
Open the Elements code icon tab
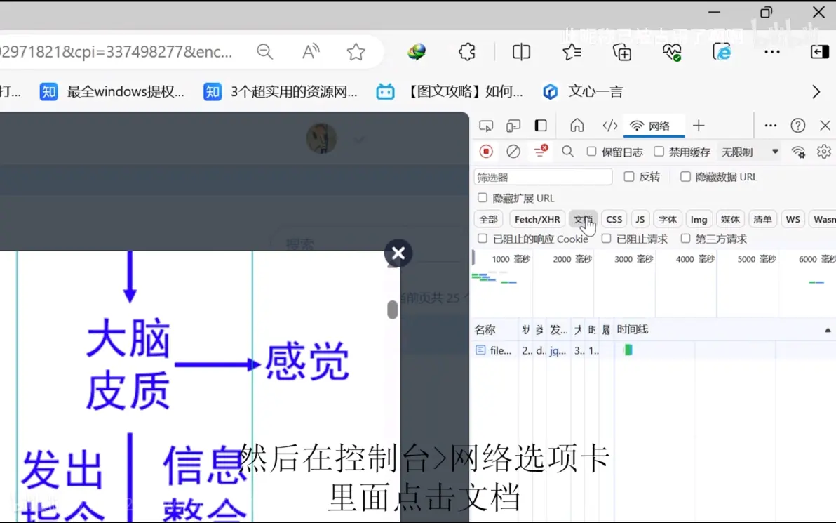(x=610, y=126)
